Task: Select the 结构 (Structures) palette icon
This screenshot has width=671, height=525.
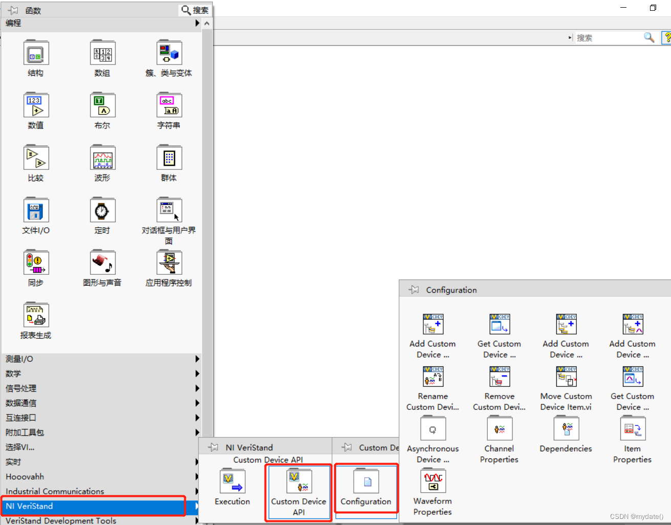Action: [36, 53]
